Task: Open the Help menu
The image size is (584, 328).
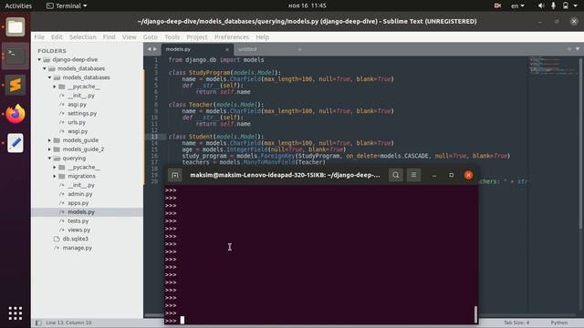Action: pos(262,36)
